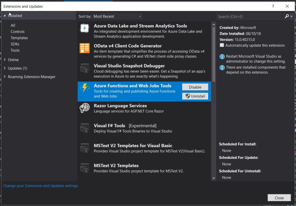Select the Templates category

pyautogui.click(x=19, y=38)
